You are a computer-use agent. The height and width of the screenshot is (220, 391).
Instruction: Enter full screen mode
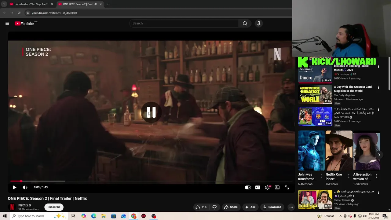(287, 187)
